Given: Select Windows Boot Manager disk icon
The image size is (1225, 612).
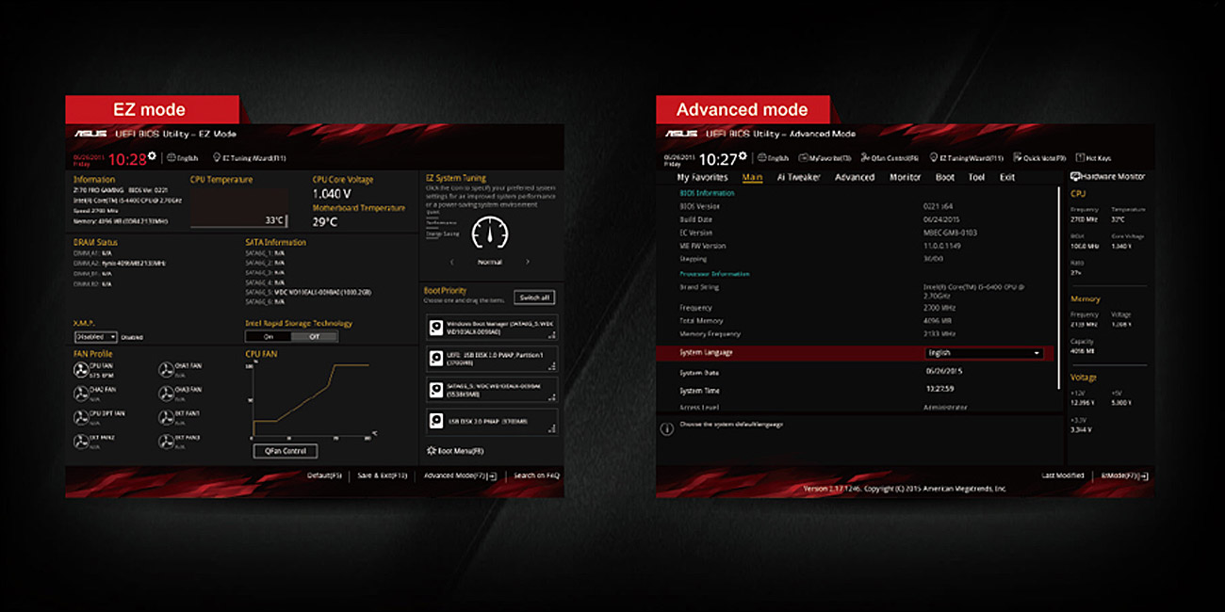Looking at the screenshot, I should [436, 328].
